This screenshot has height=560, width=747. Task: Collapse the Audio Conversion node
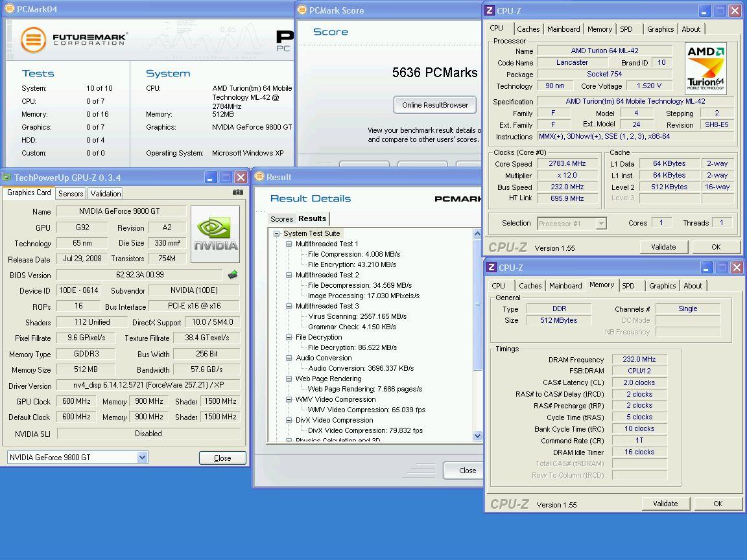pos(289,358)
